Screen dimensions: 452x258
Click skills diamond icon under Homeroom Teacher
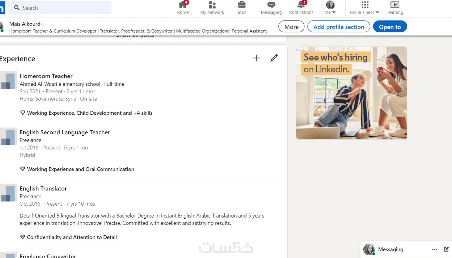click(23, 113)
